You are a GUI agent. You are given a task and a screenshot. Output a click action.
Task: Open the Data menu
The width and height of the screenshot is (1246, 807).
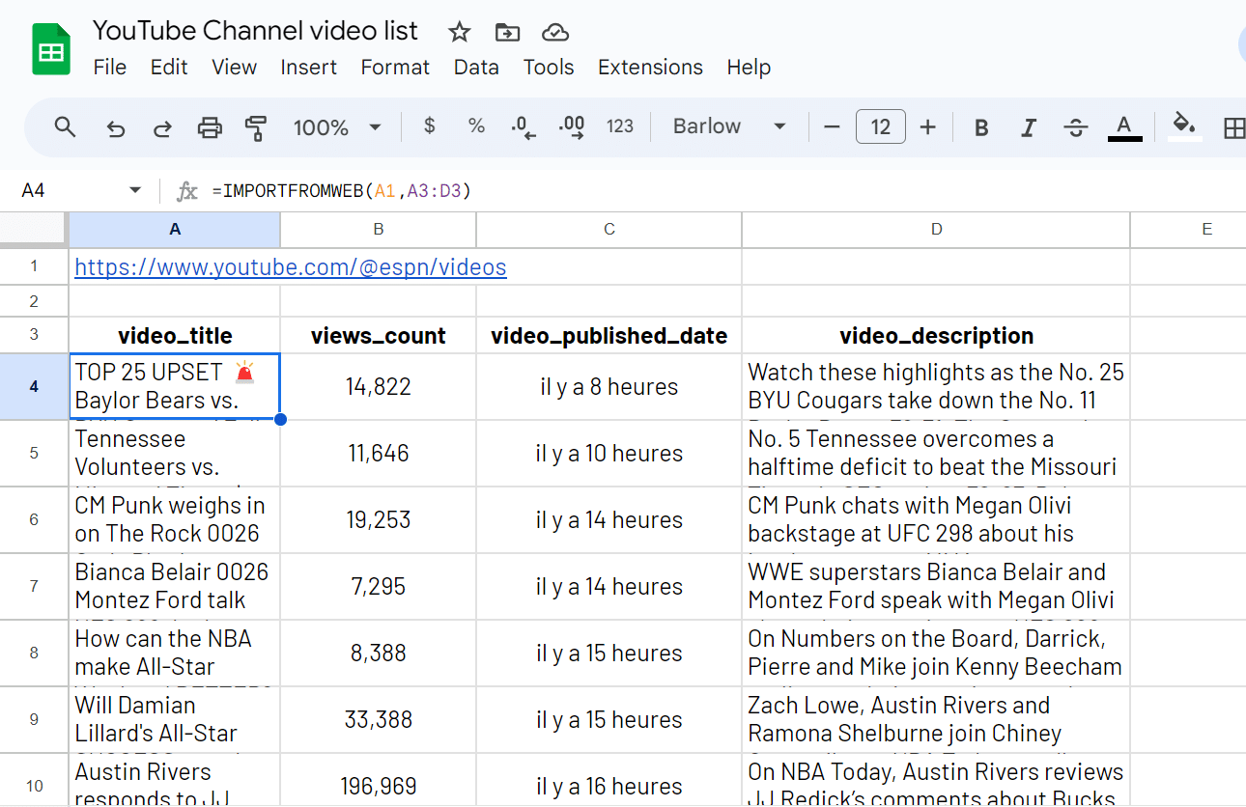click(476, 68)
